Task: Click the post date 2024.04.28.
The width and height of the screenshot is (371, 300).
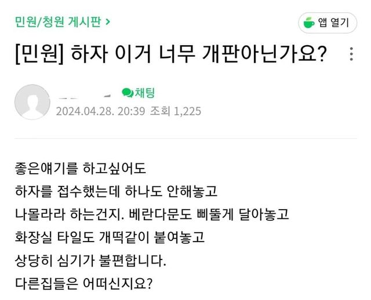Action: click(x=86, y=111)
